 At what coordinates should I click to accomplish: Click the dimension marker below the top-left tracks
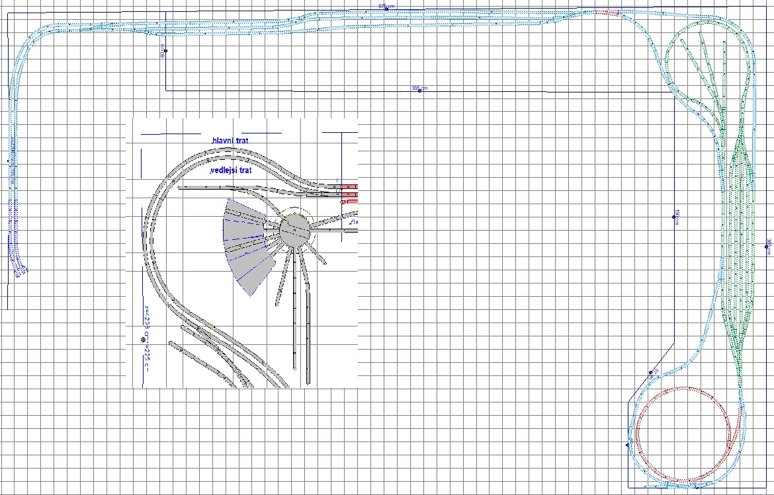tap(164, 50)
